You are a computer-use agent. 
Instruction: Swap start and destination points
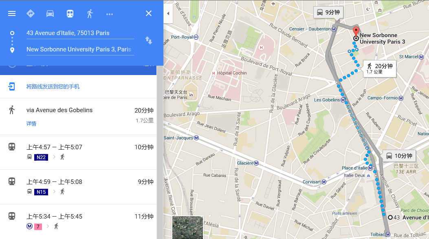(x=149, y=40)
